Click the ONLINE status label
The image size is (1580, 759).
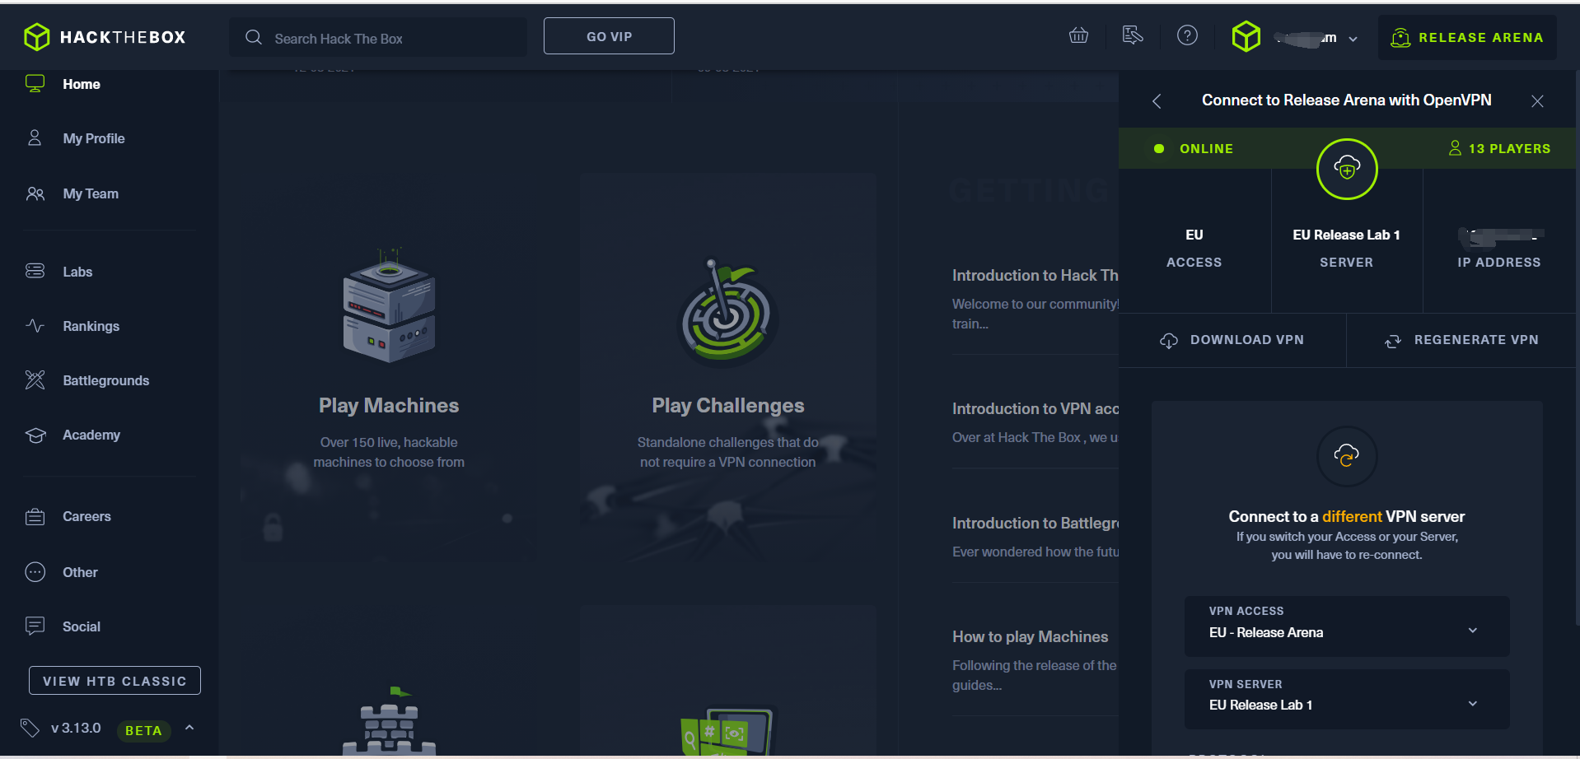click(x=1206, y=149)
